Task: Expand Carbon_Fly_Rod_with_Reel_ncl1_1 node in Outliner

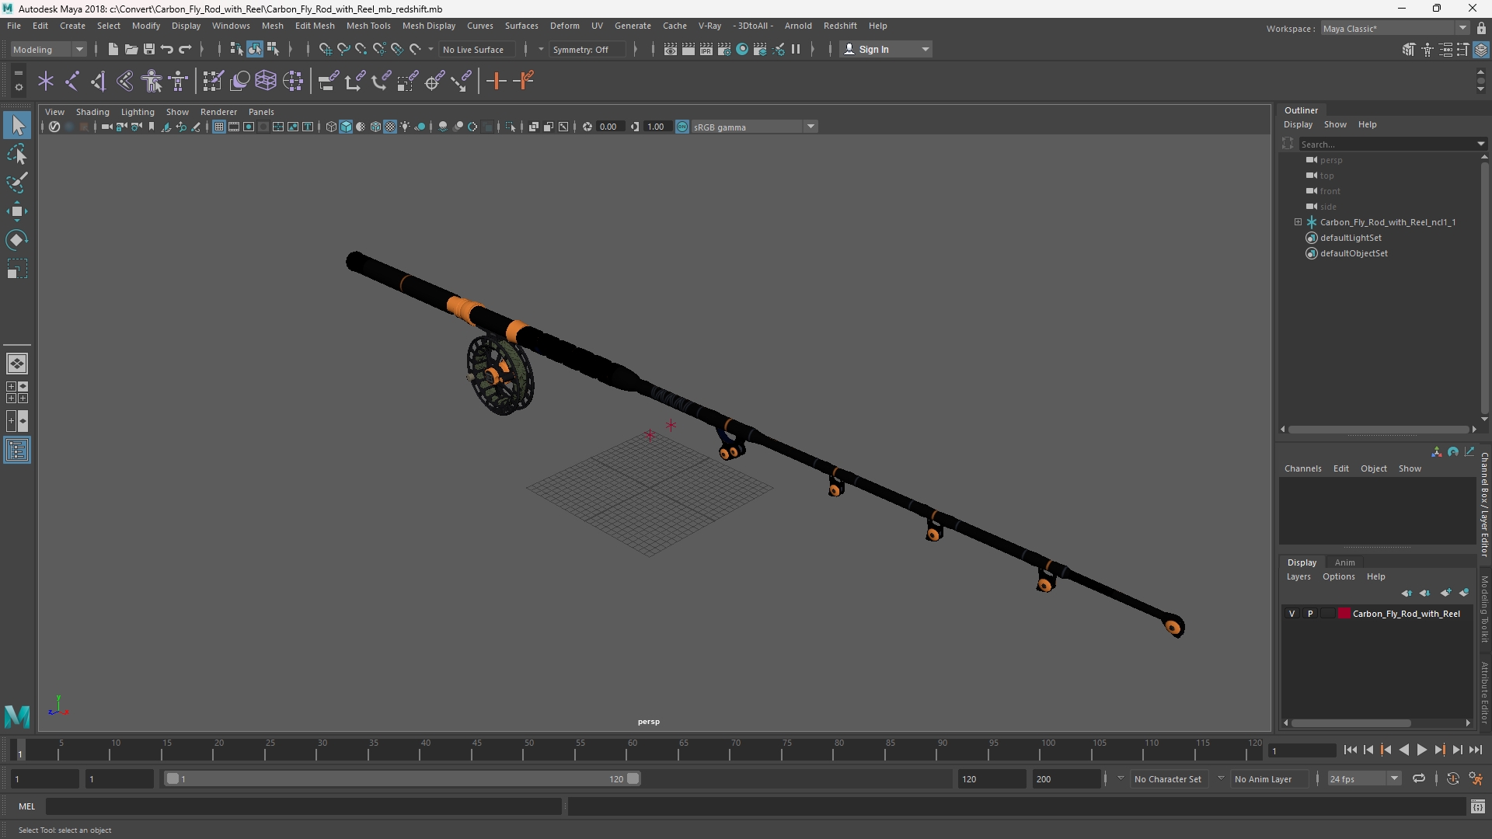Action: pos(1298,222)
